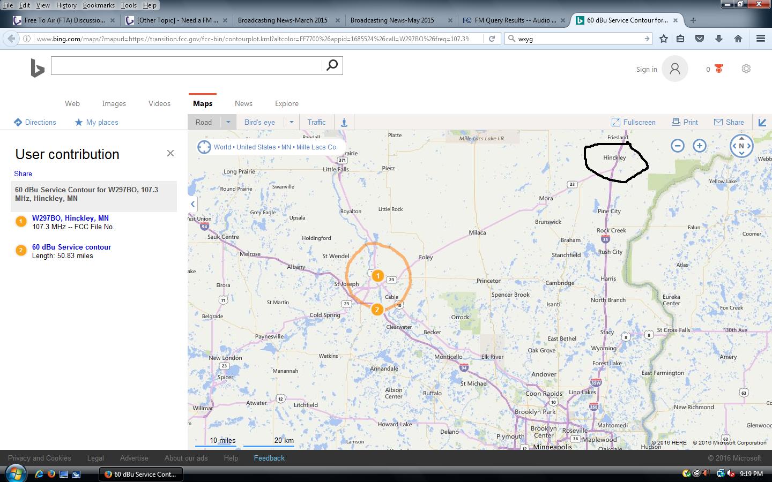Close the 60 dBu Service Contour tab
Viewport: 772px width, 482px height.
[x=675, y=20]
